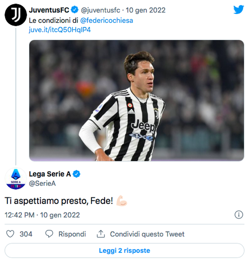250x264 pixels.
Task: Click Leggi 2 risposte
Action: (x=125, y=251)
